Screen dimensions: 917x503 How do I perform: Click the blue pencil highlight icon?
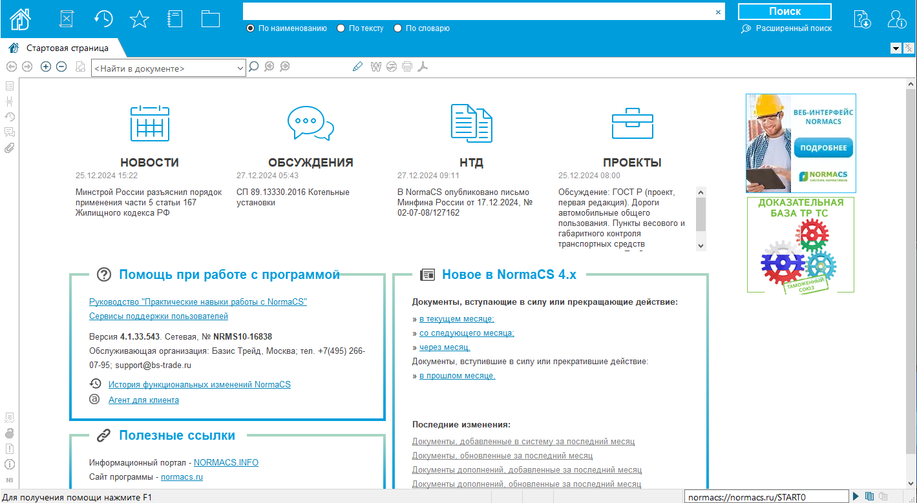(x=358, y=67)
